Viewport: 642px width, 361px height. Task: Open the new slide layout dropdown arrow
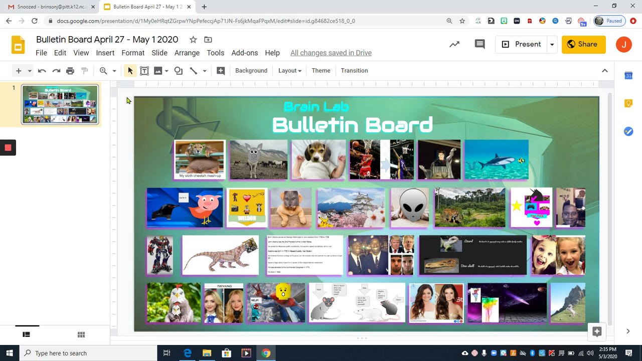point(30,71)
